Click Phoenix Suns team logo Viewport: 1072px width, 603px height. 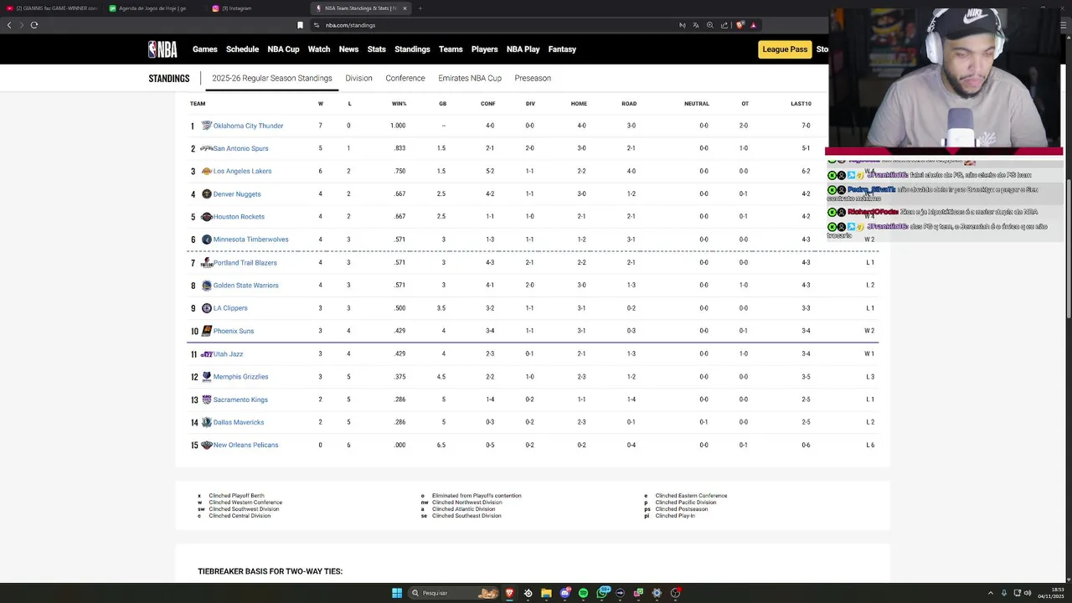[x=207, y=331]
